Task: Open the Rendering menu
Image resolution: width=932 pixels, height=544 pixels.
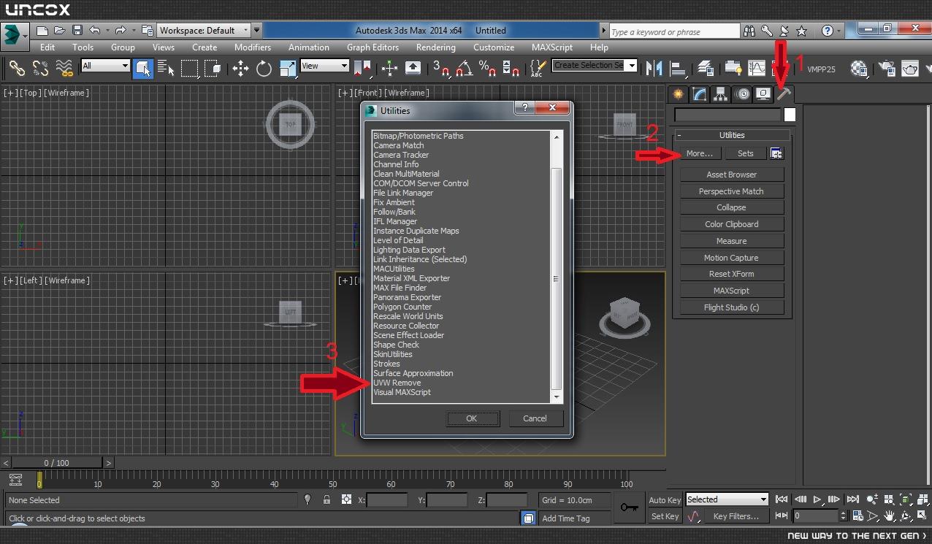Action: (x=435, y=47)
